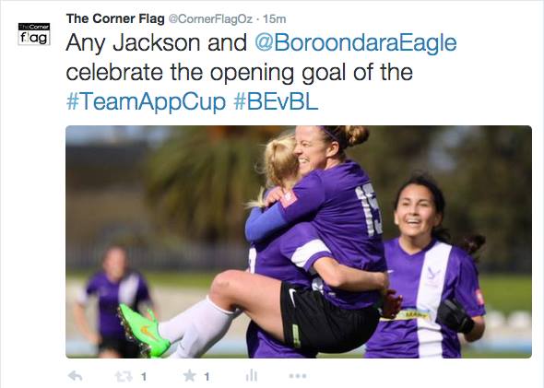Open The Corner Flag profile avatar

coord(34,34)
